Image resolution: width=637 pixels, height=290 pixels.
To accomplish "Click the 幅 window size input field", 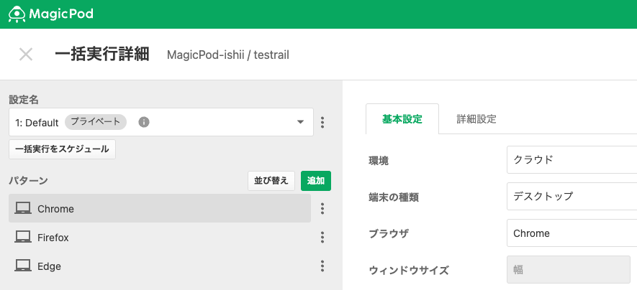I will [x=569, y=269].
